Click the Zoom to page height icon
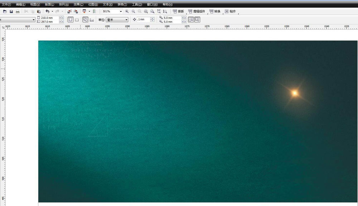Screen dimensions: 358x206 click(x=165, y=11)
